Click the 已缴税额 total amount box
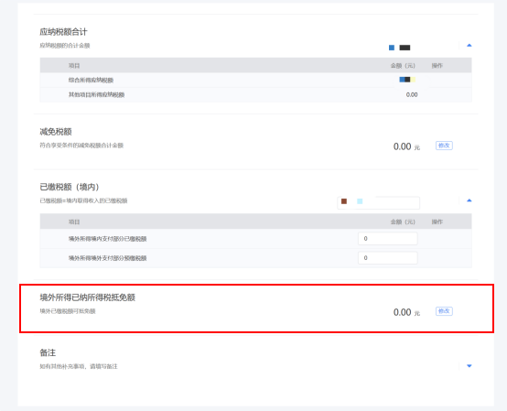This screenshot has width=507, height=411. (x=378, y=202)
